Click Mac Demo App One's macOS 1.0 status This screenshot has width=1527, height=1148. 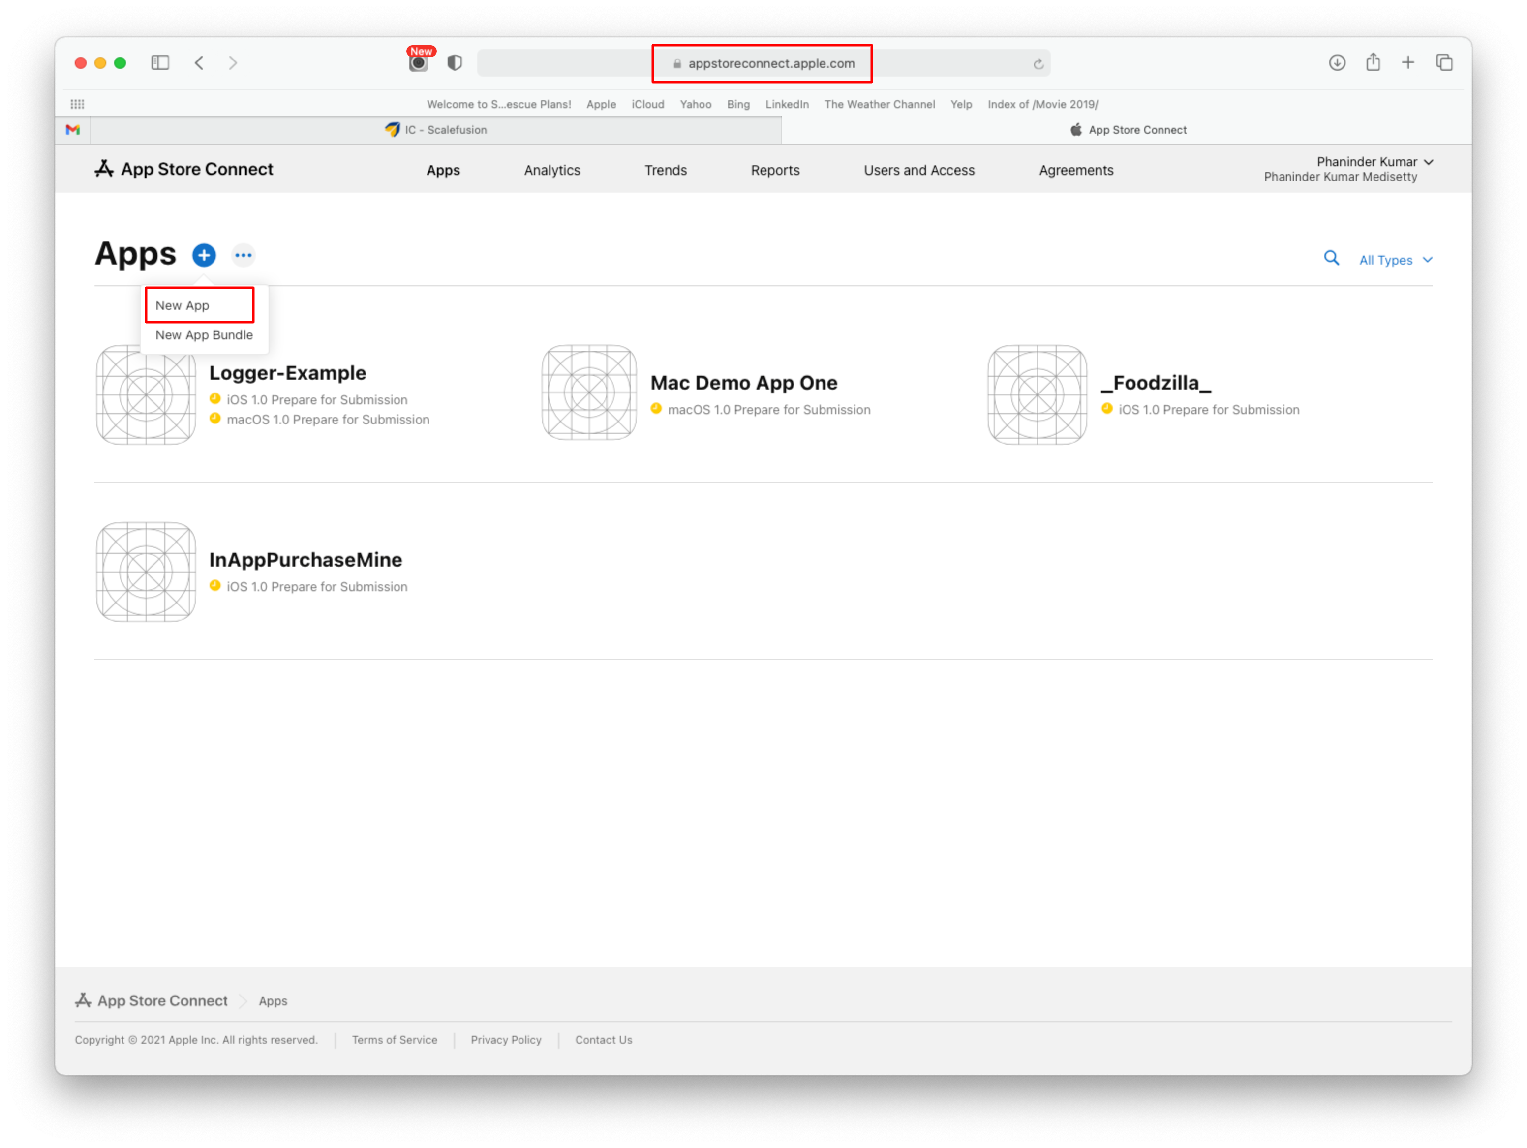click(x=769, y=410)
